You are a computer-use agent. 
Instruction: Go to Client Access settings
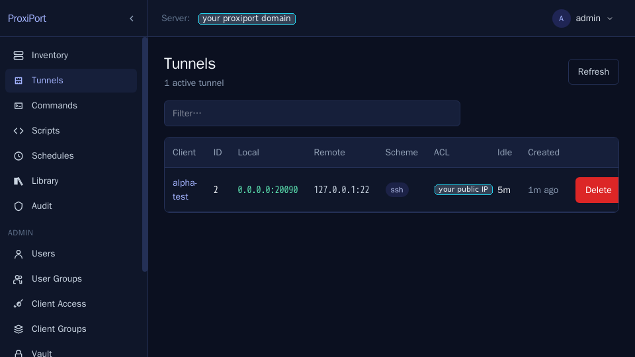(x=71, y=304)
